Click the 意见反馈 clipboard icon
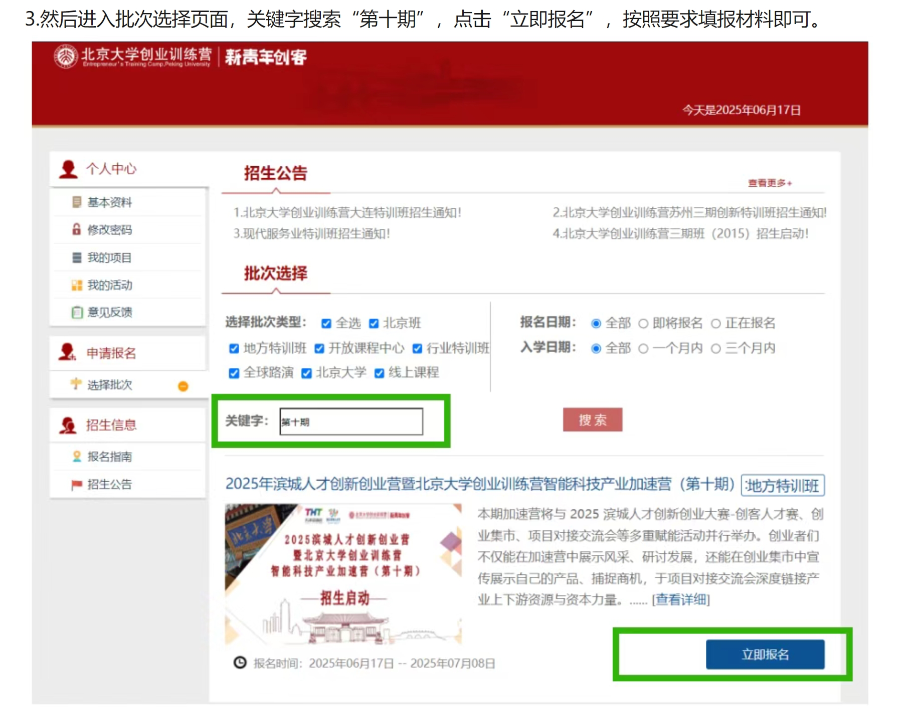 click(77, 313)
